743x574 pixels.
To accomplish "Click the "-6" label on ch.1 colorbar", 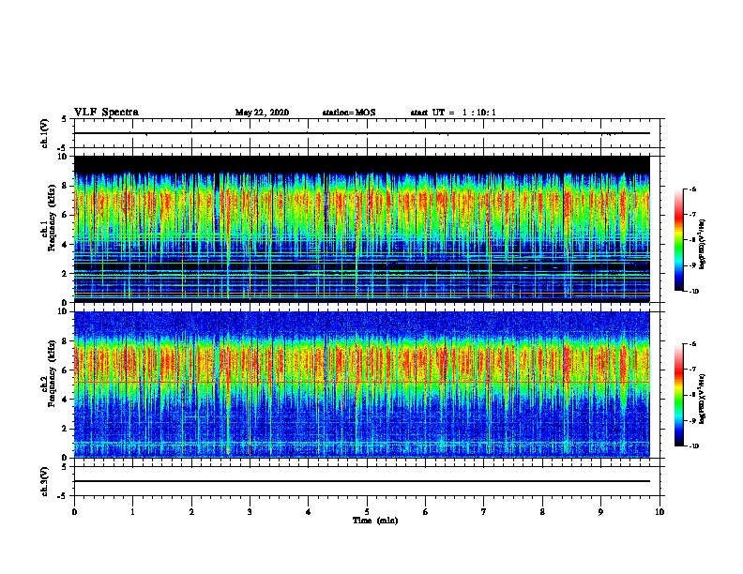I will click(693, 189).
